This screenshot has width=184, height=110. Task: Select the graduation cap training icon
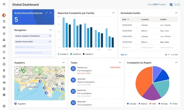[4, 82]
